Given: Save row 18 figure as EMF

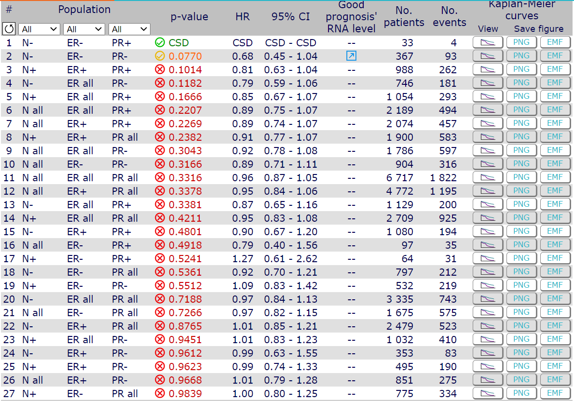Looking at the screenshot, I should (555, 272).
